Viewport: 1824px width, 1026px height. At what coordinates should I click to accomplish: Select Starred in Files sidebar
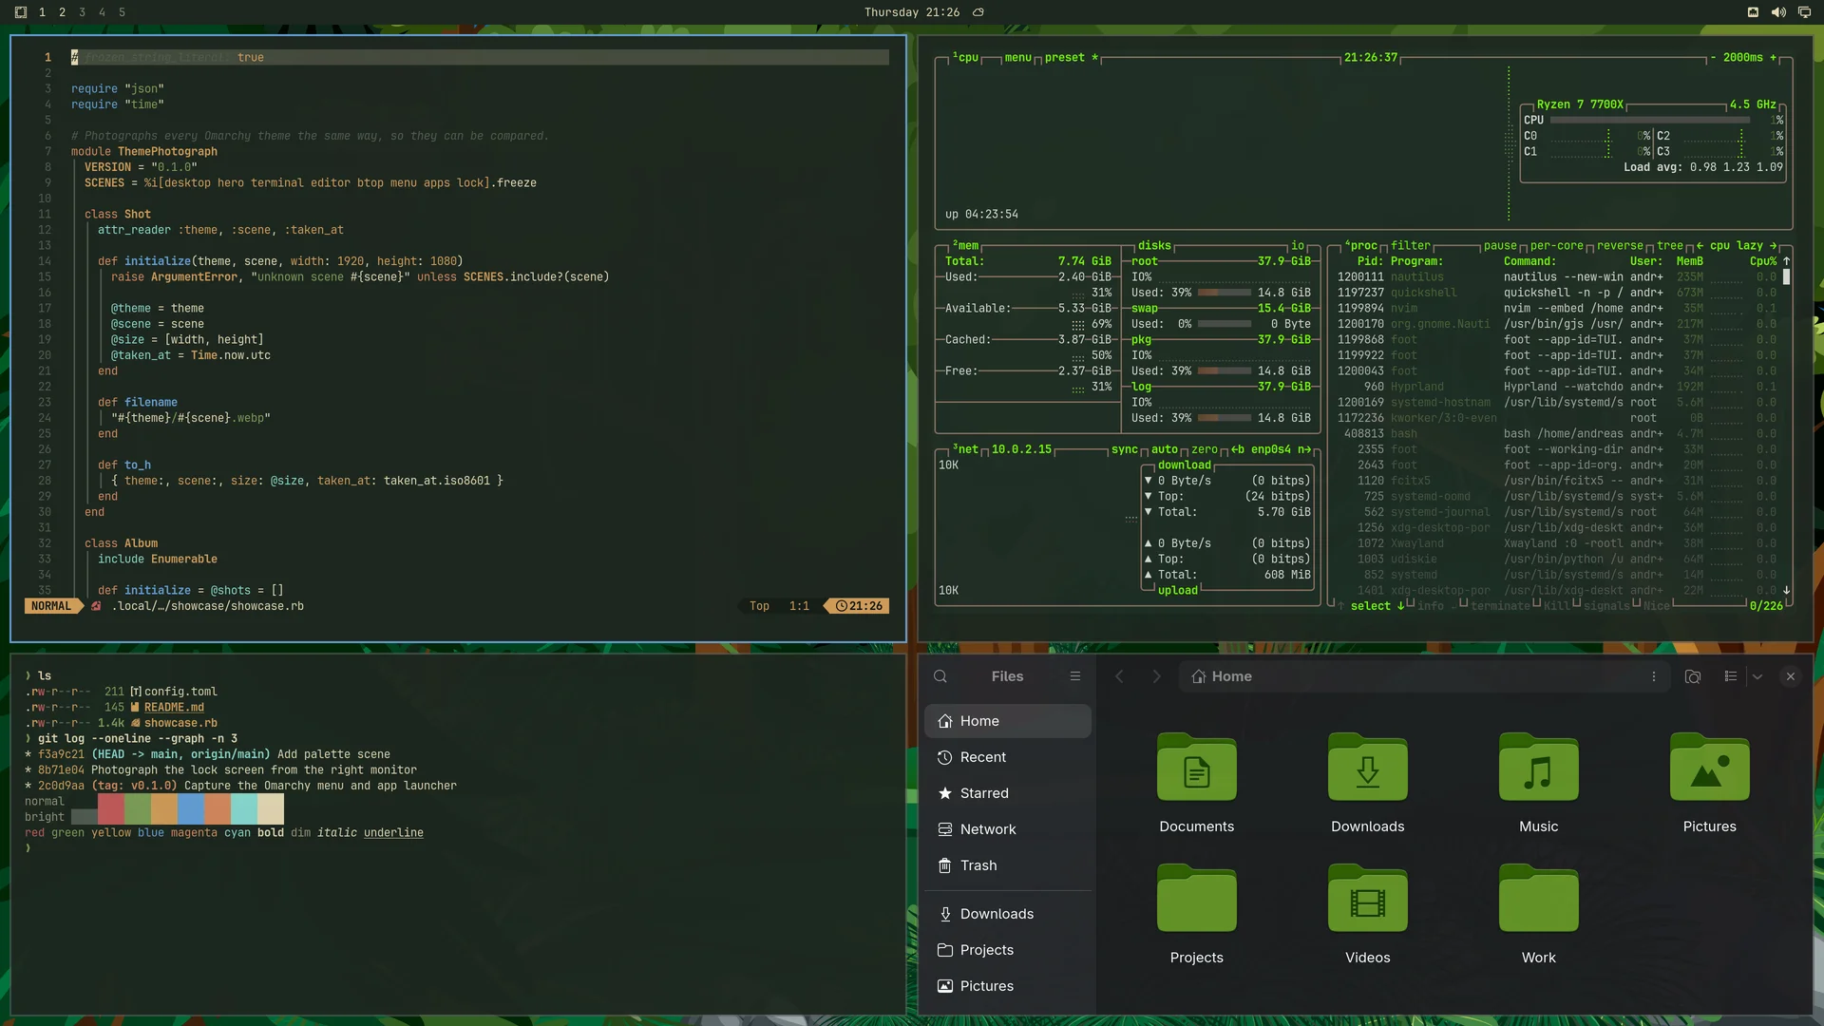coord(1008,793)
